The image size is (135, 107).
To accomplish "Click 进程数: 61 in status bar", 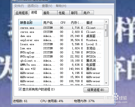I will click(x=20, y=101).
